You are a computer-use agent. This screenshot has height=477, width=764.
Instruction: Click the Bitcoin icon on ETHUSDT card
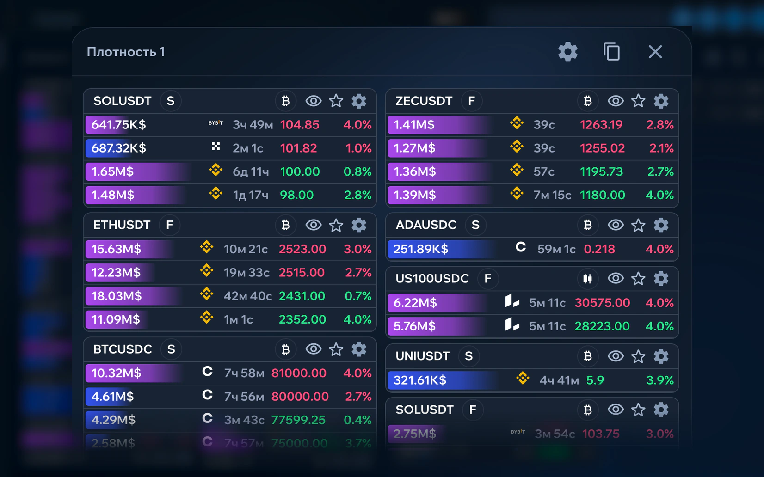285,225
